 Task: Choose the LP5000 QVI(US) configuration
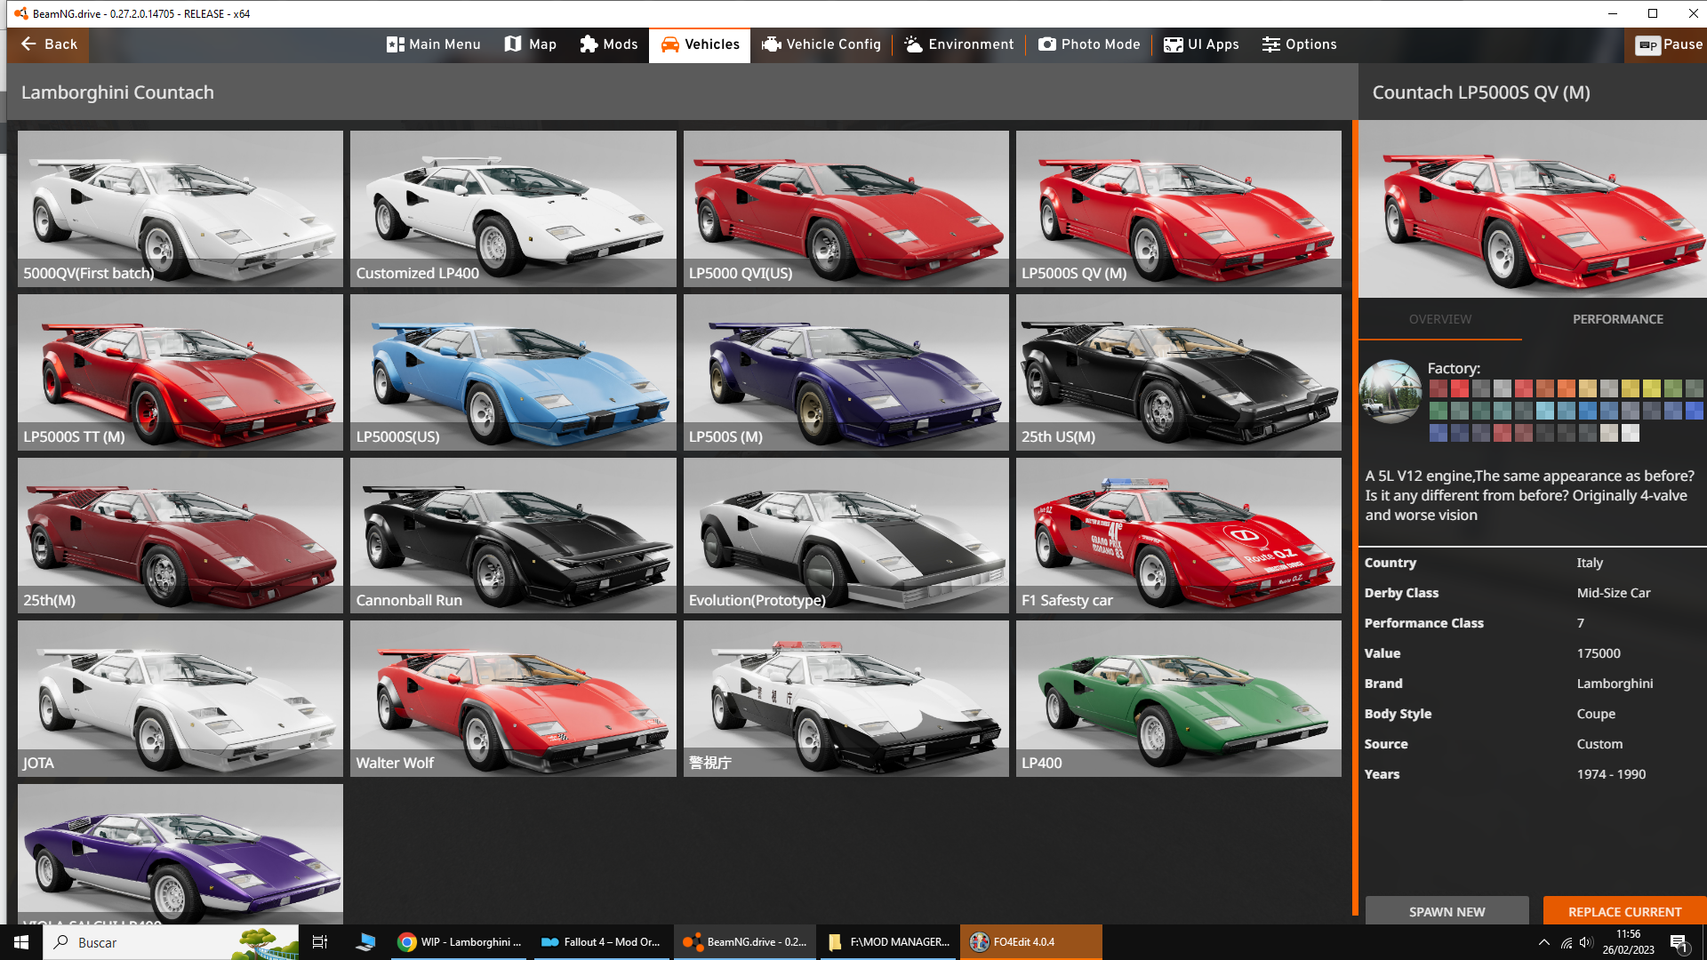(x=846, y=209)
